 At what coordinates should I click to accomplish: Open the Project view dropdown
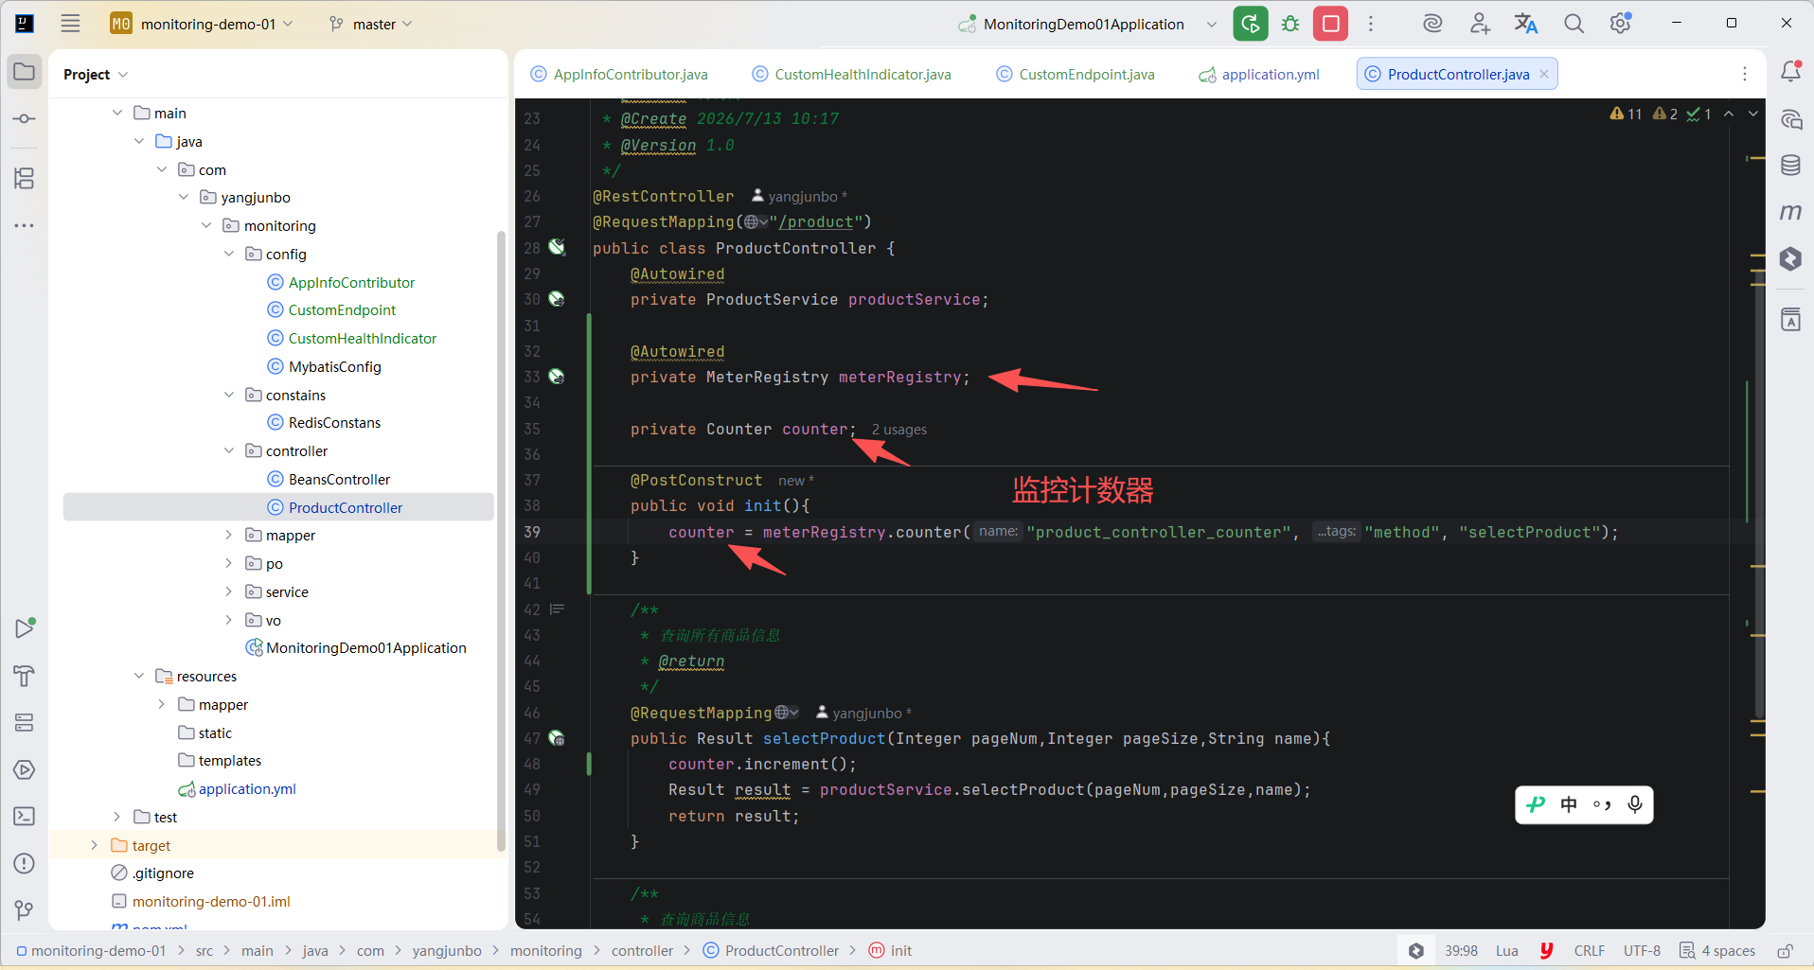[95, 74]
